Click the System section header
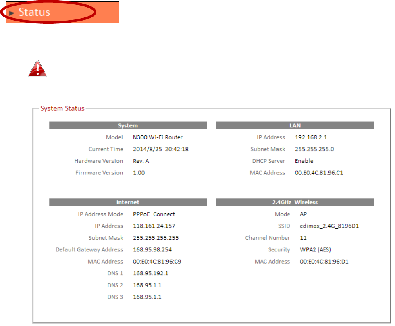The width and height of the screenshot is (395, 326). pos(128,125)
